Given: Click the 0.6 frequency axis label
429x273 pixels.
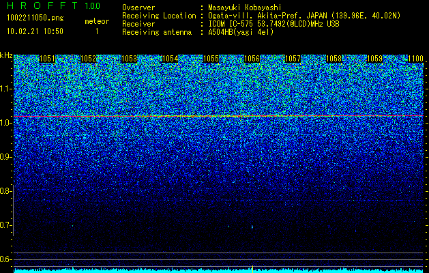Looking at the screenshot, I should (x=6, y=259).
